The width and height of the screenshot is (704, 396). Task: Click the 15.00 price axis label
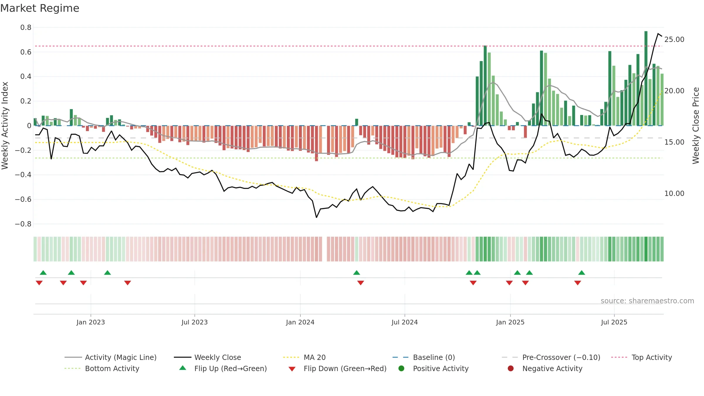[x=674, y=142]
